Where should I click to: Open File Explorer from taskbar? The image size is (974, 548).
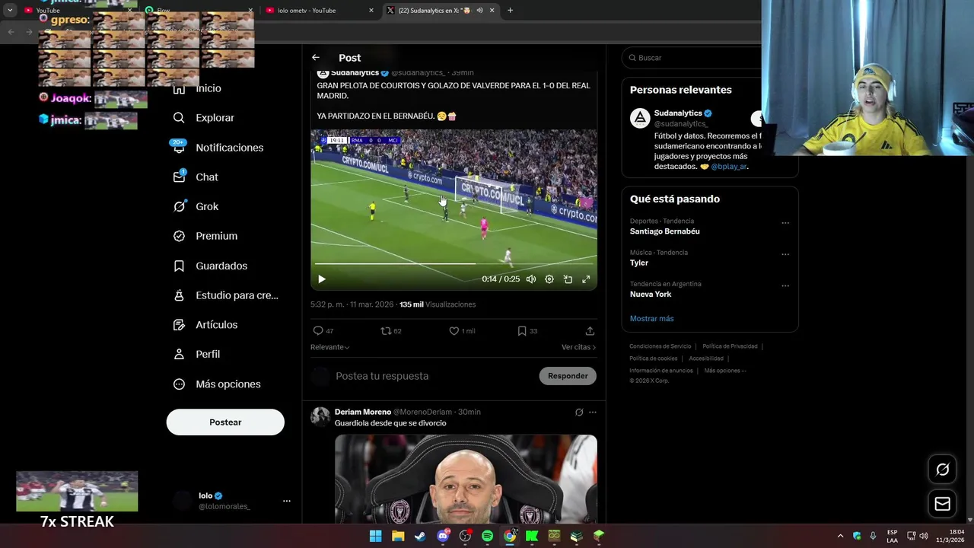pos(398,536)
